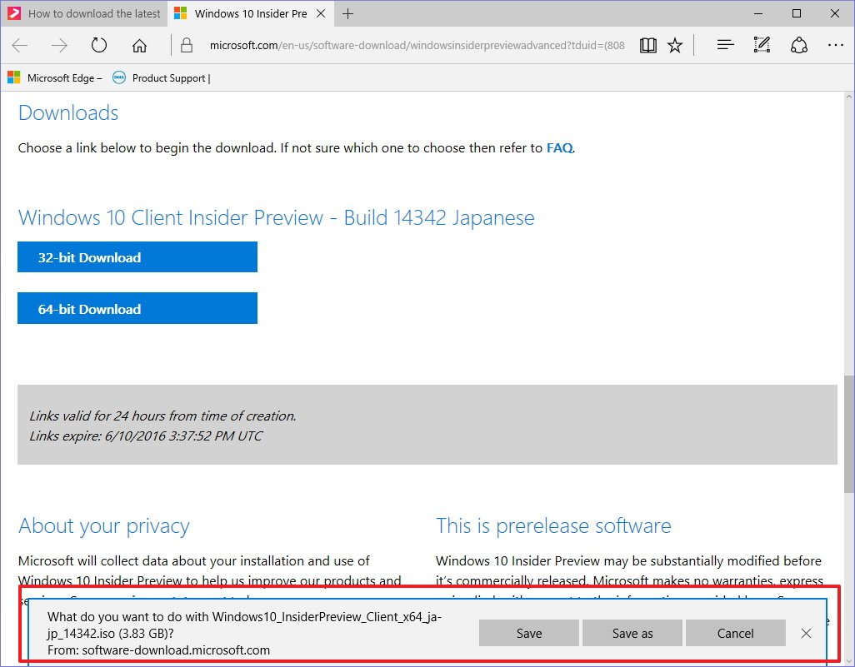Open the Hub menu icon
Screen dimensions: 855x667
(725, 45)
